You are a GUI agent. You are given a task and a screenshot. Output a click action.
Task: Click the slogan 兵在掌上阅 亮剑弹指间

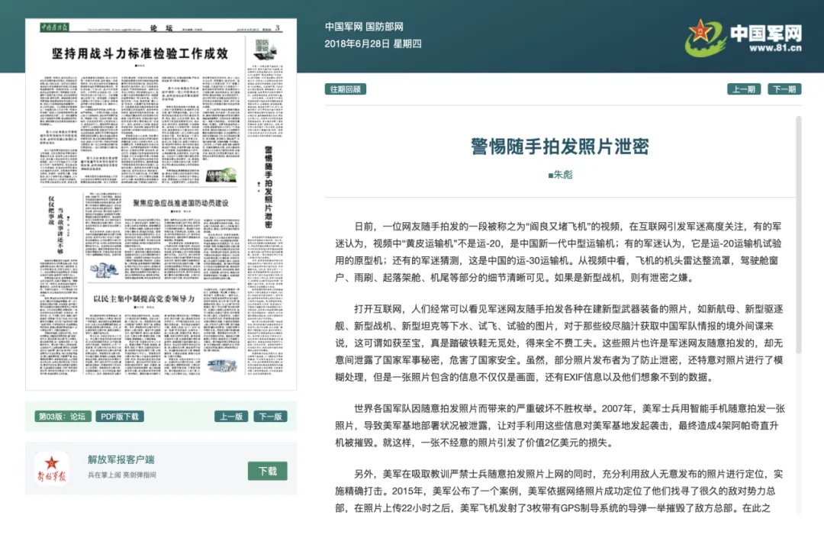point(122,475)
